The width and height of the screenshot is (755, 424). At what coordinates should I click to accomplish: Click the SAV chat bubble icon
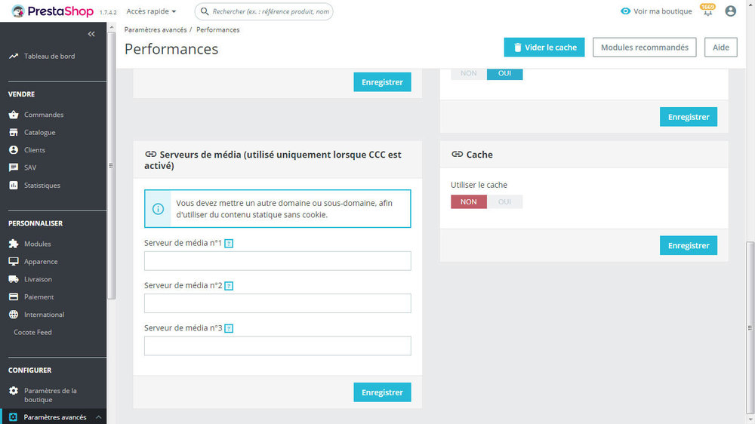(14, 167)
